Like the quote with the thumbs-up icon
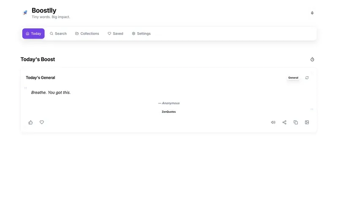 pos(30,122)
